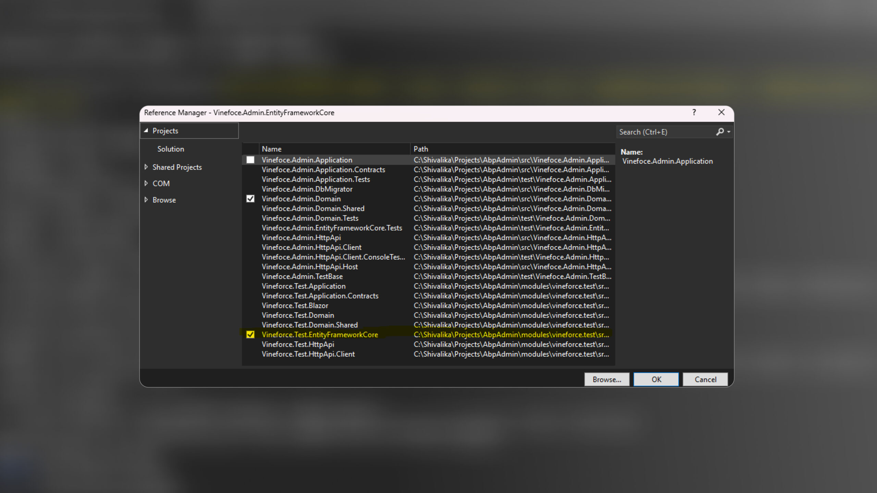877x493 pixels.
Task: Click details pane Vinefoce.Admin.Application name value
Action: coord(667,161)
